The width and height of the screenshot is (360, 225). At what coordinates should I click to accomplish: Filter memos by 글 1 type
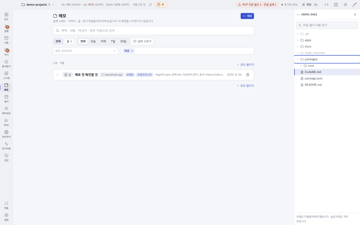[x=69, y=41]
